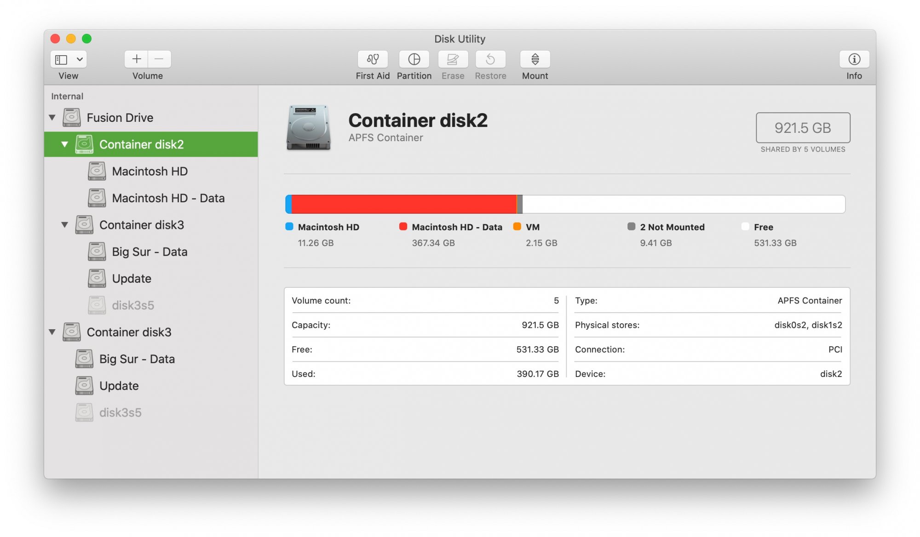The width and height of the screenshot is (920, 537).
Task: Click the Info label in the toolbar
Action: [x=854, y=76]
